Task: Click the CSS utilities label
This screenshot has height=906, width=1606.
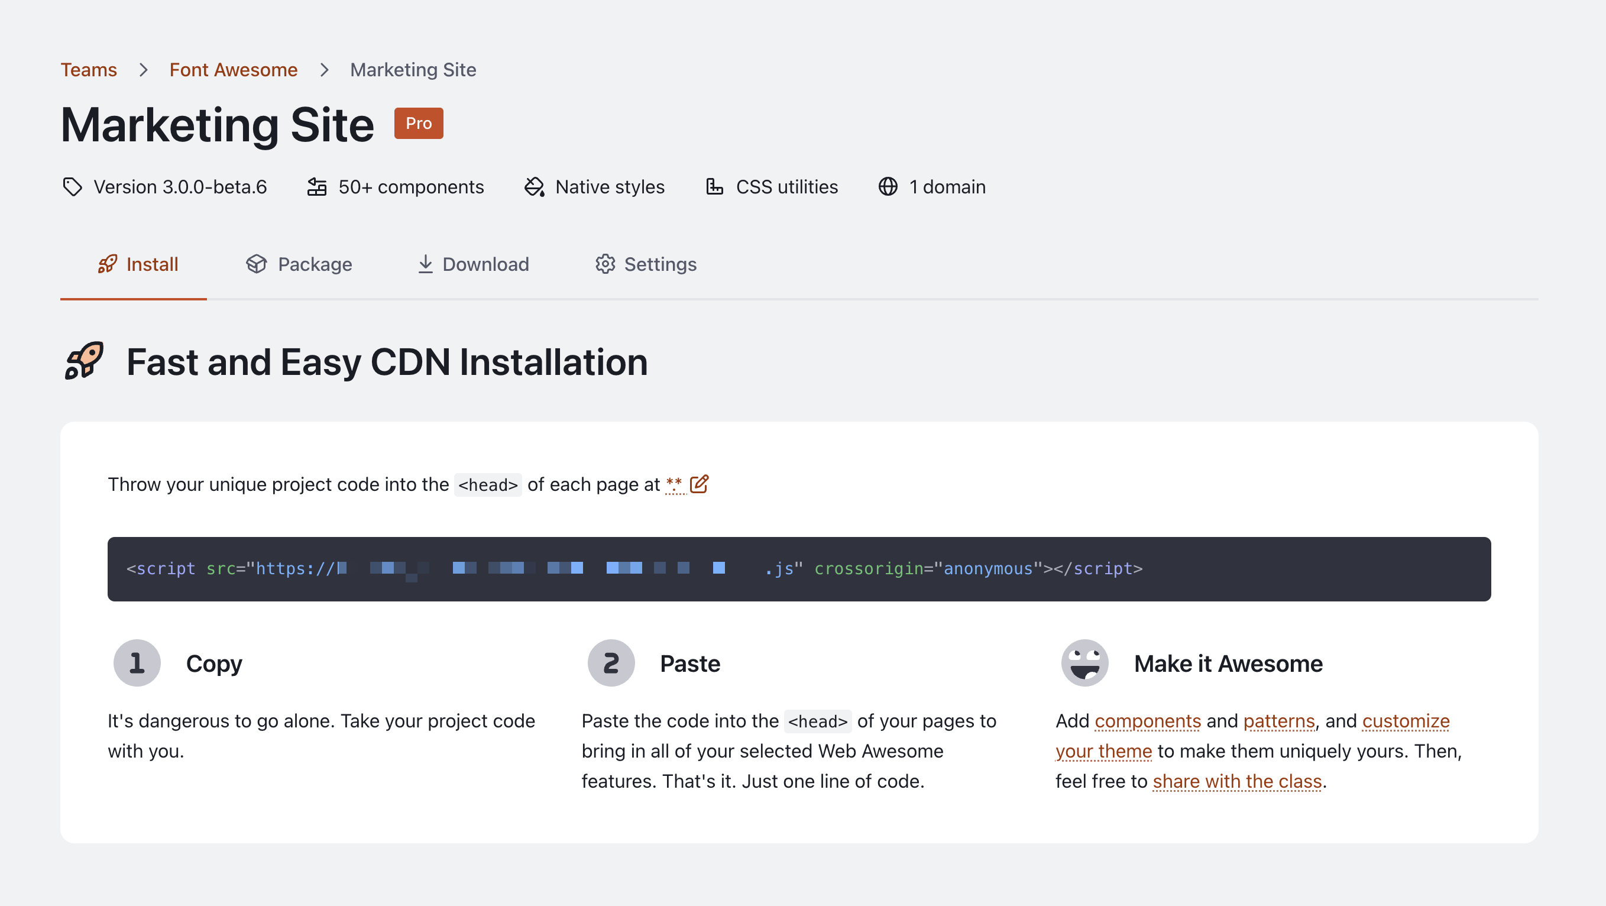Action: (787, 187)
